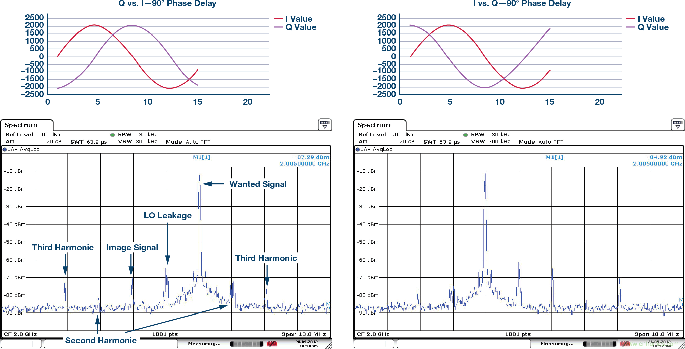Click the CF 2.0 GHz label, right panel

373,334
